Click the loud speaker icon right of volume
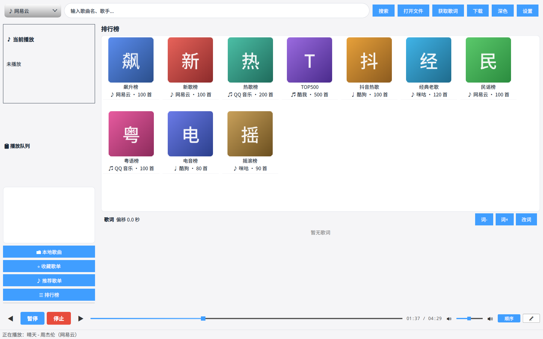Viewport: 543px width, 339px height. coord(490,319)
